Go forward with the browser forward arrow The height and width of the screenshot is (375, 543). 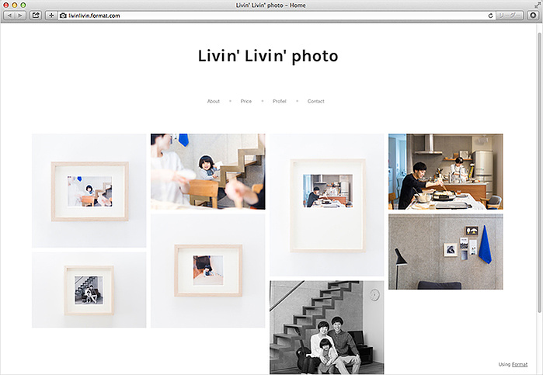coord(20,16)
